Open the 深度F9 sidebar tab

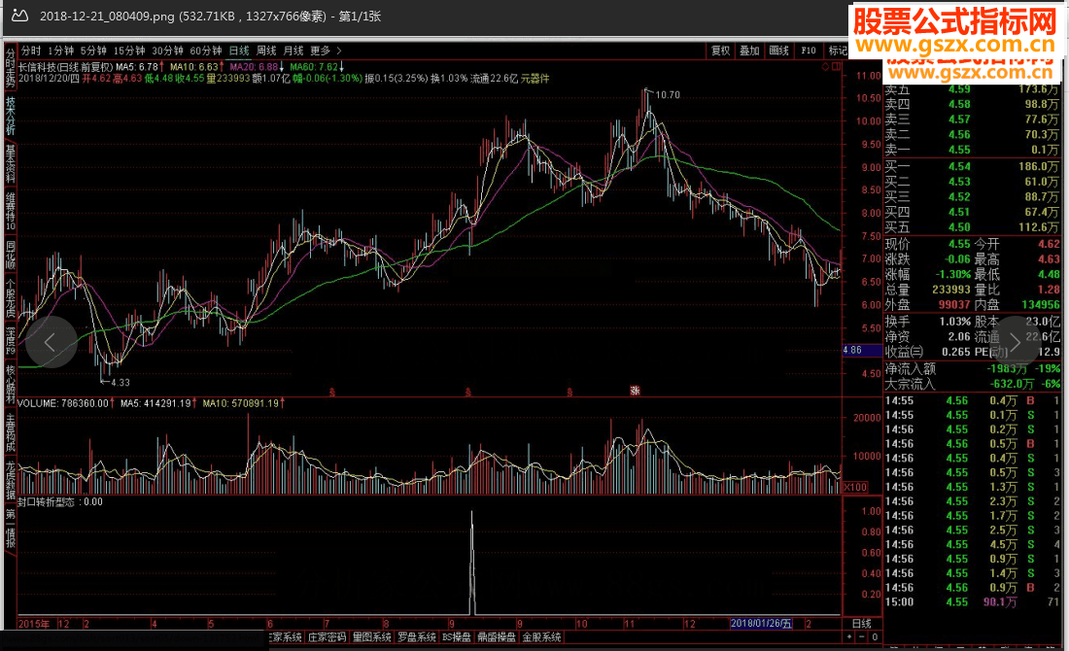[11, 341]
